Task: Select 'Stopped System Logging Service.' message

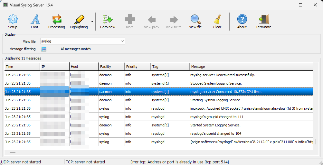Action: [216, 83]
